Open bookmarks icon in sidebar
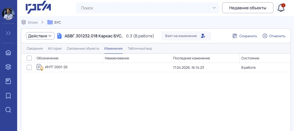Viewport: 294px width, 131px height. click(x=8, y=96)
